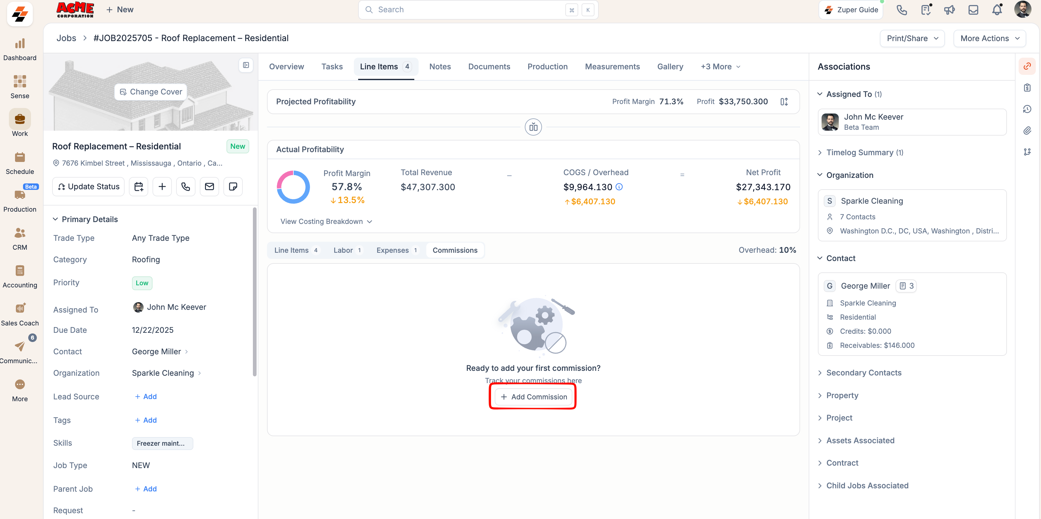Image resolution: width=1041 pixels, height=519 pixels.
Task: Open the More Actions dropdown
Action: pos(989,38)
